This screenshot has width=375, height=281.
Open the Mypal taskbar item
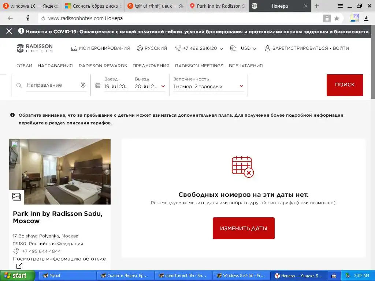tap(67, 276)
